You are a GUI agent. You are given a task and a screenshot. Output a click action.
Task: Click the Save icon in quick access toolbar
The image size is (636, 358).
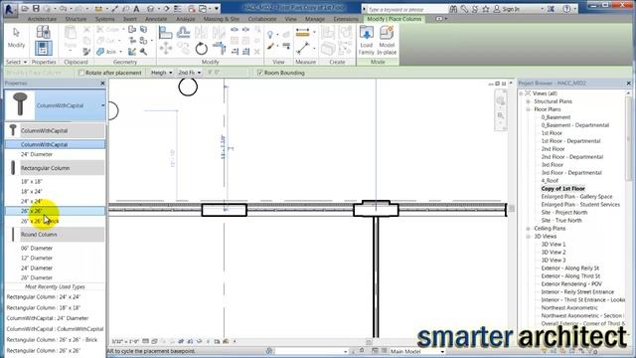36,9
